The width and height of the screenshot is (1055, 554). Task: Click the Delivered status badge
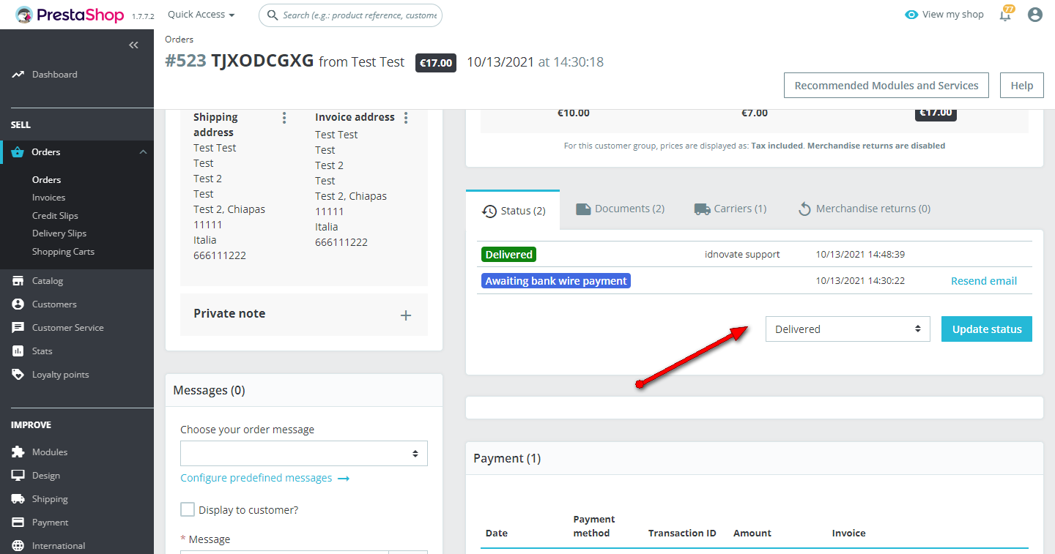point(508,255)
